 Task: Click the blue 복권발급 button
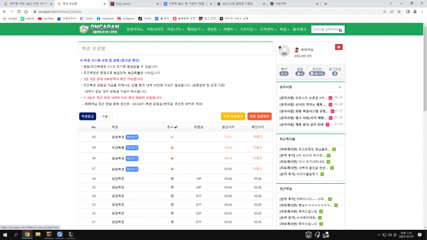[x=87, y=116]
